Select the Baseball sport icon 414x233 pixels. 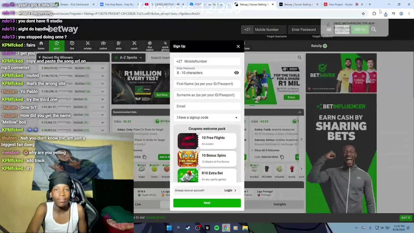[254, 172]
